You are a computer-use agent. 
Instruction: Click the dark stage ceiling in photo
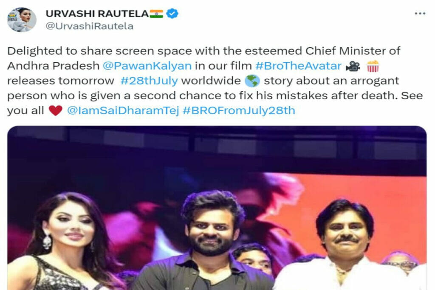[217, 147]
